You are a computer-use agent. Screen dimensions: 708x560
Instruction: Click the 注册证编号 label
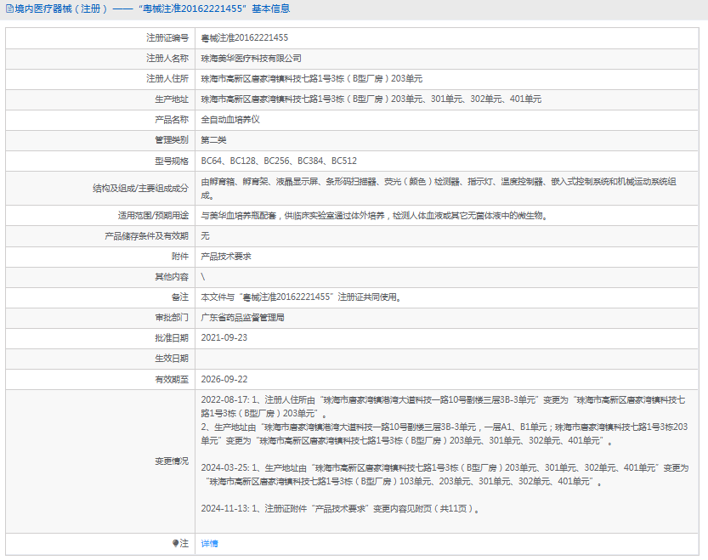167,38
